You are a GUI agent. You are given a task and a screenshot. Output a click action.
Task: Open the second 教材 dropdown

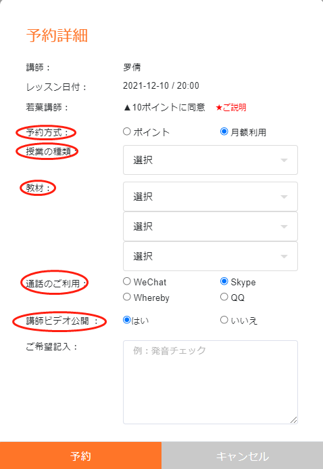[x=210, y=226]
